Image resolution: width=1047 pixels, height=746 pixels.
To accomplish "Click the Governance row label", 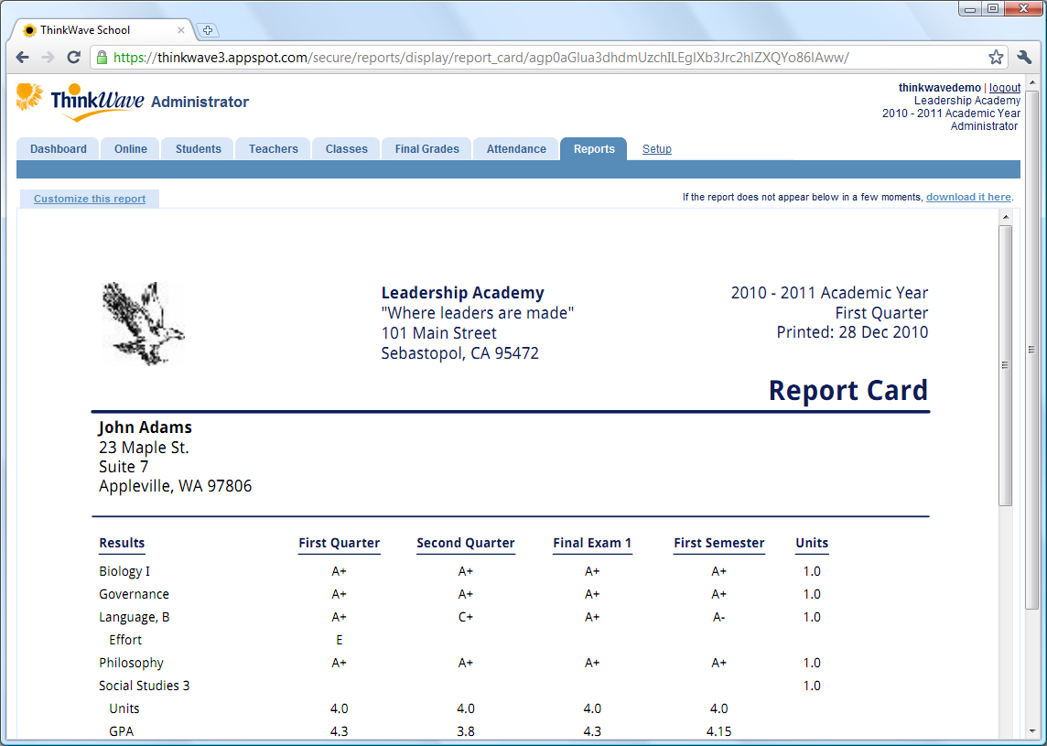I will point(134,594).
